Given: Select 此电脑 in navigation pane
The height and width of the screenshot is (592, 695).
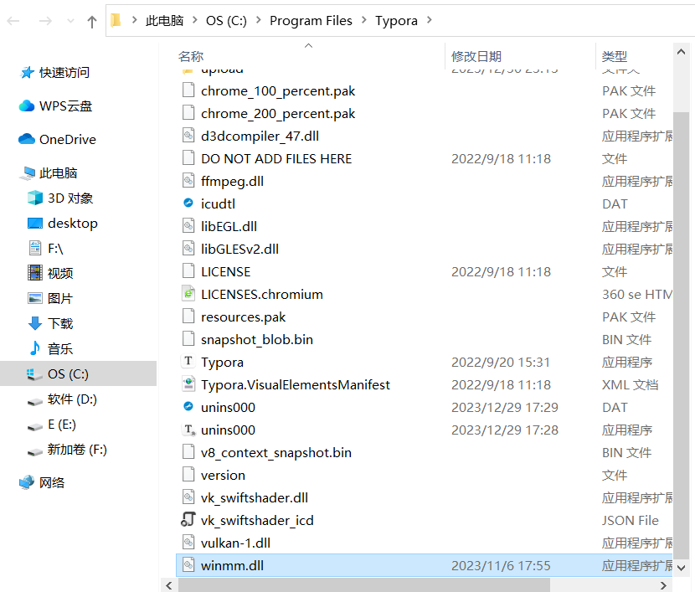Looking at the screenshot, I should (x=49, y=172).
